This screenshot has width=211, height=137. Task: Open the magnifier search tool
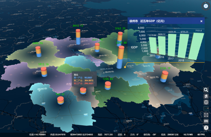(x=206, y=90)
